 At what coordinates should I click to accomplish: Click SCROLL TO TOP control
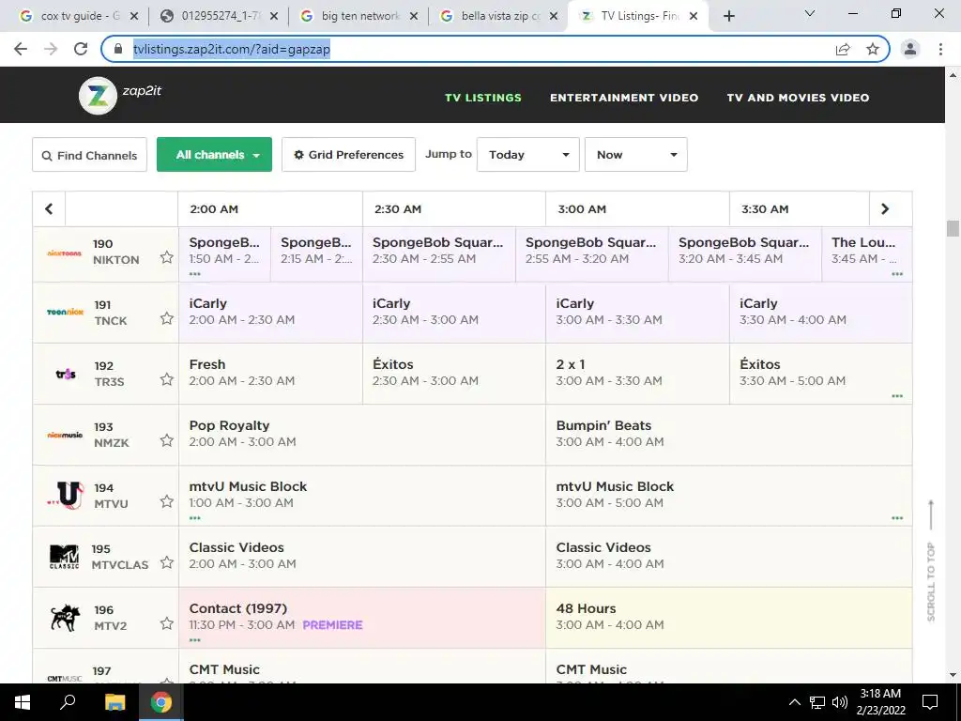pyautogui.click(x=931, y=560)
